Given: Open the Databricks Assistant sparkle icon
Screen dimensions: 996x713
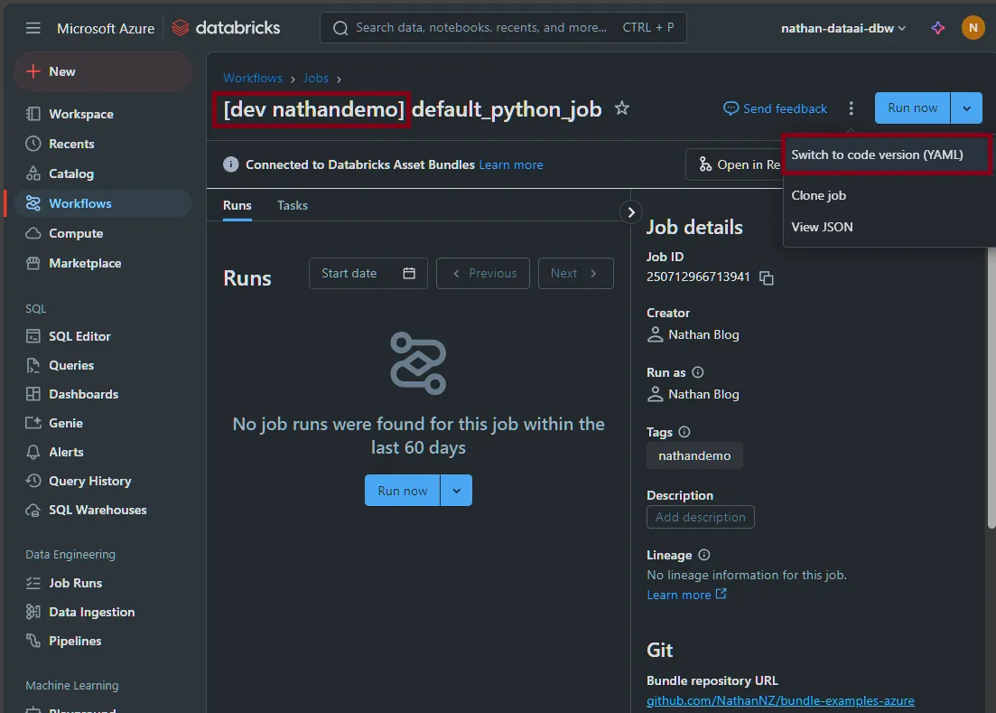Looking at the screenshot, I should [938, 28].
